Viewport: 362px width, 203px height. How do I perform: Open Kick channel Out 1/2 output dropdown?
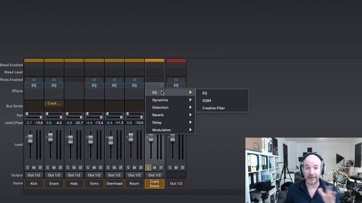(x=34, y=175)
